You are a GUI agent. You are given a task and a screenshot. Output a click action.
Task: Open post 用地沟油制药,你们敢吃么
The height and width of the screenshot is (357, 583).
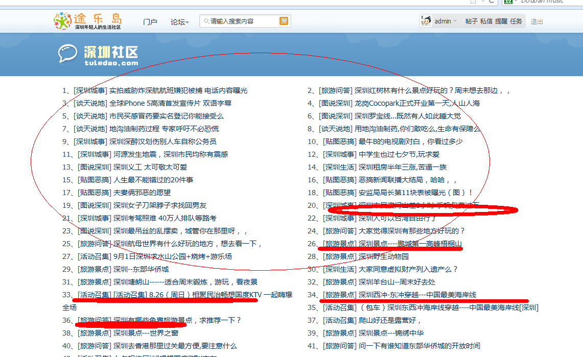coord(417,129)
